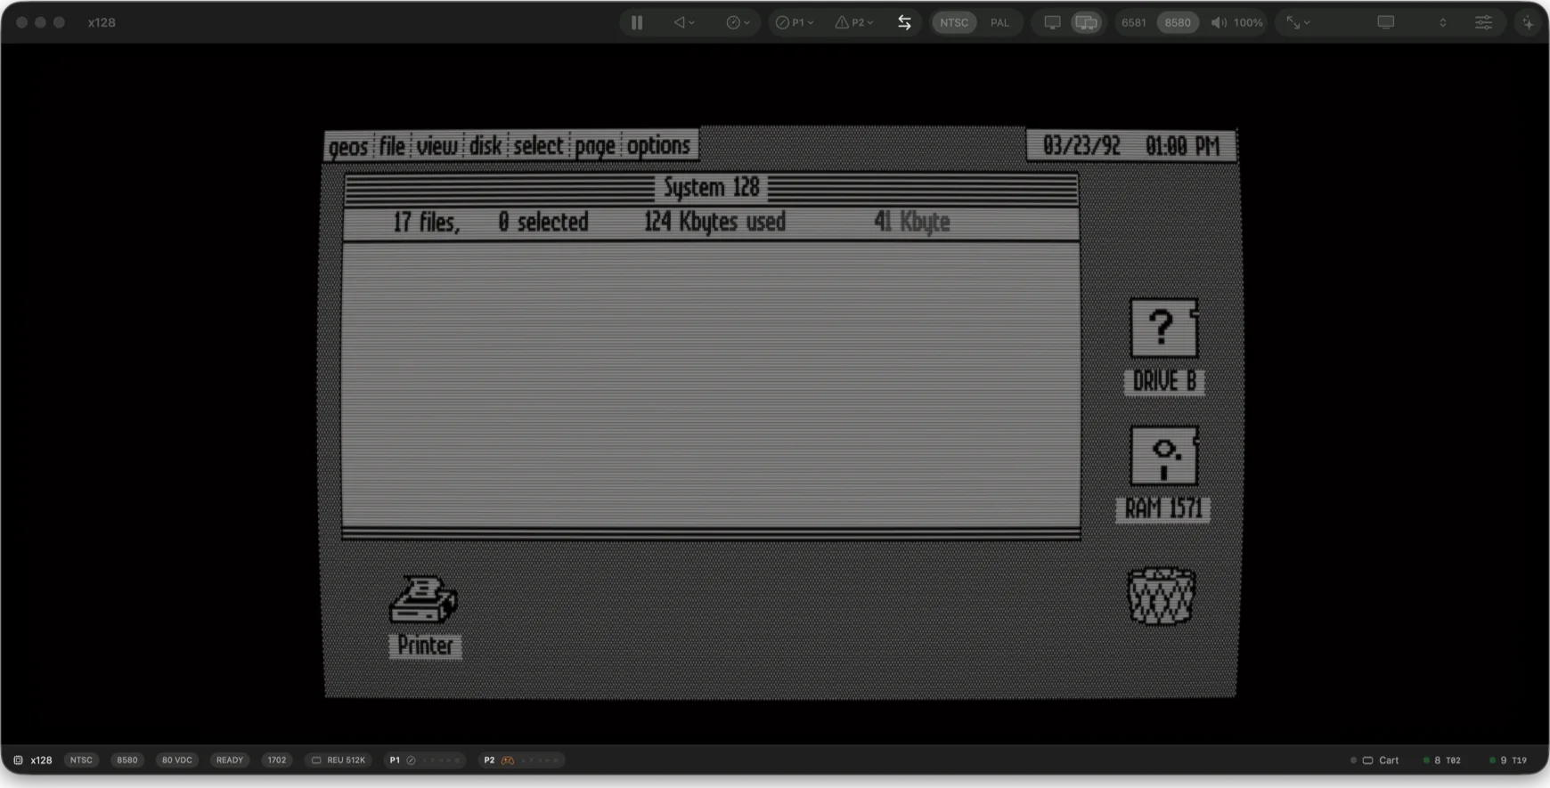Select the dual display icon
Viewport: 1550px width, 788px height.
(1086, 22)
